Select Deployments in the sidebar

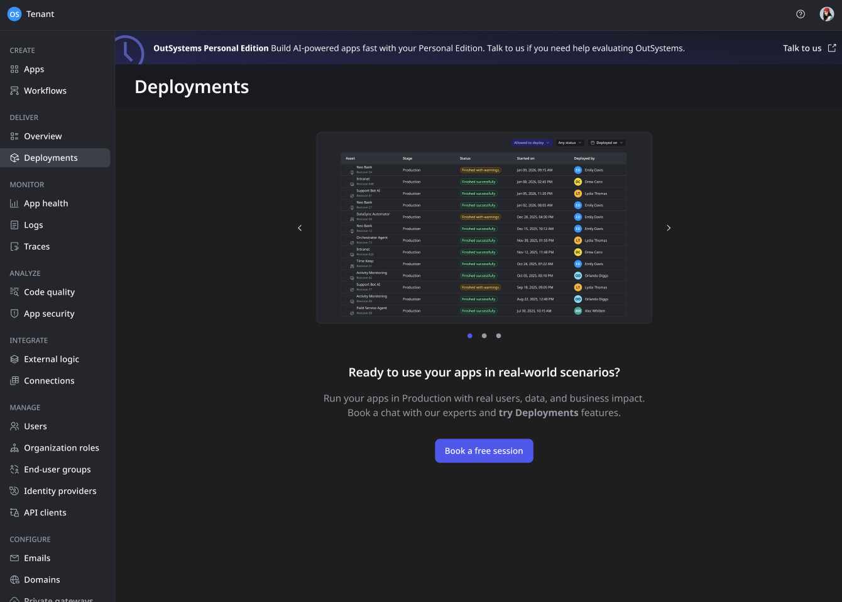(x=55, y=158)
